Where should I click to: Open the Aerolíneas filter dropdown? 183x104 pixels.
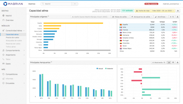pos(161,17)
